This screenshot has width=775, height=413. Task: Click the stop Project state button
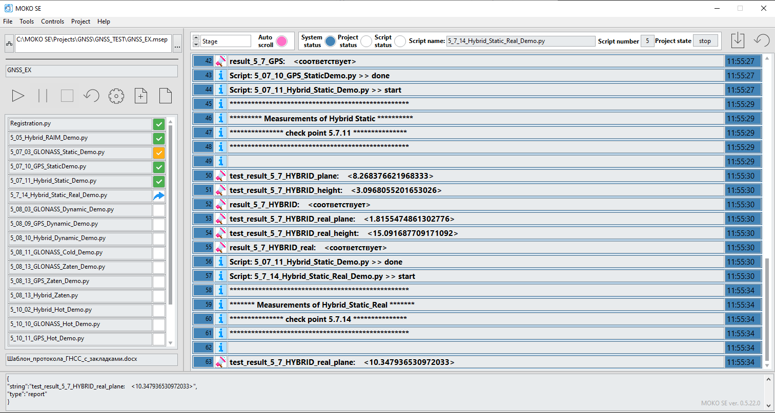[705, 41]
